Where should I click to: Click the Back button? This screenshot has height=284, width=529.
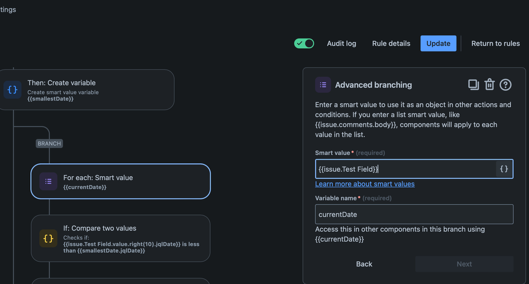[364, 264]
